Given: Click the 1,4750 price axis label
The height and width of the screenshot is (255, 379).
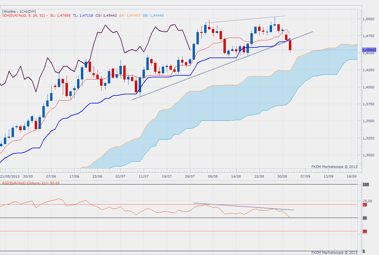Looking at the screenshot, I should (x=368, y=36).
